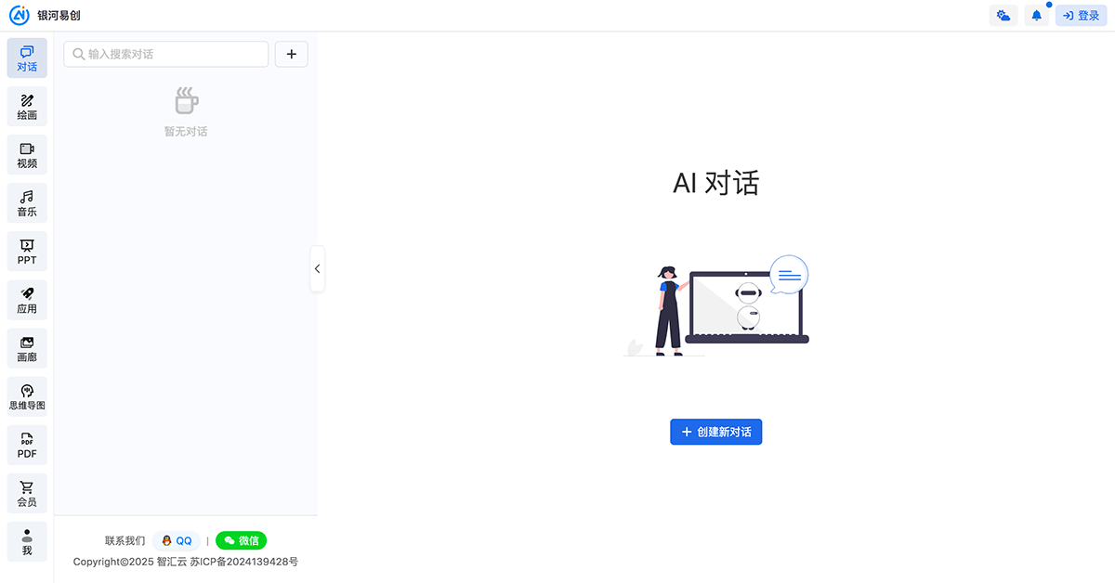Toggle light/dark theme with the weather icon
The width and height of the screenshot is (1115, 583).
1003,15
